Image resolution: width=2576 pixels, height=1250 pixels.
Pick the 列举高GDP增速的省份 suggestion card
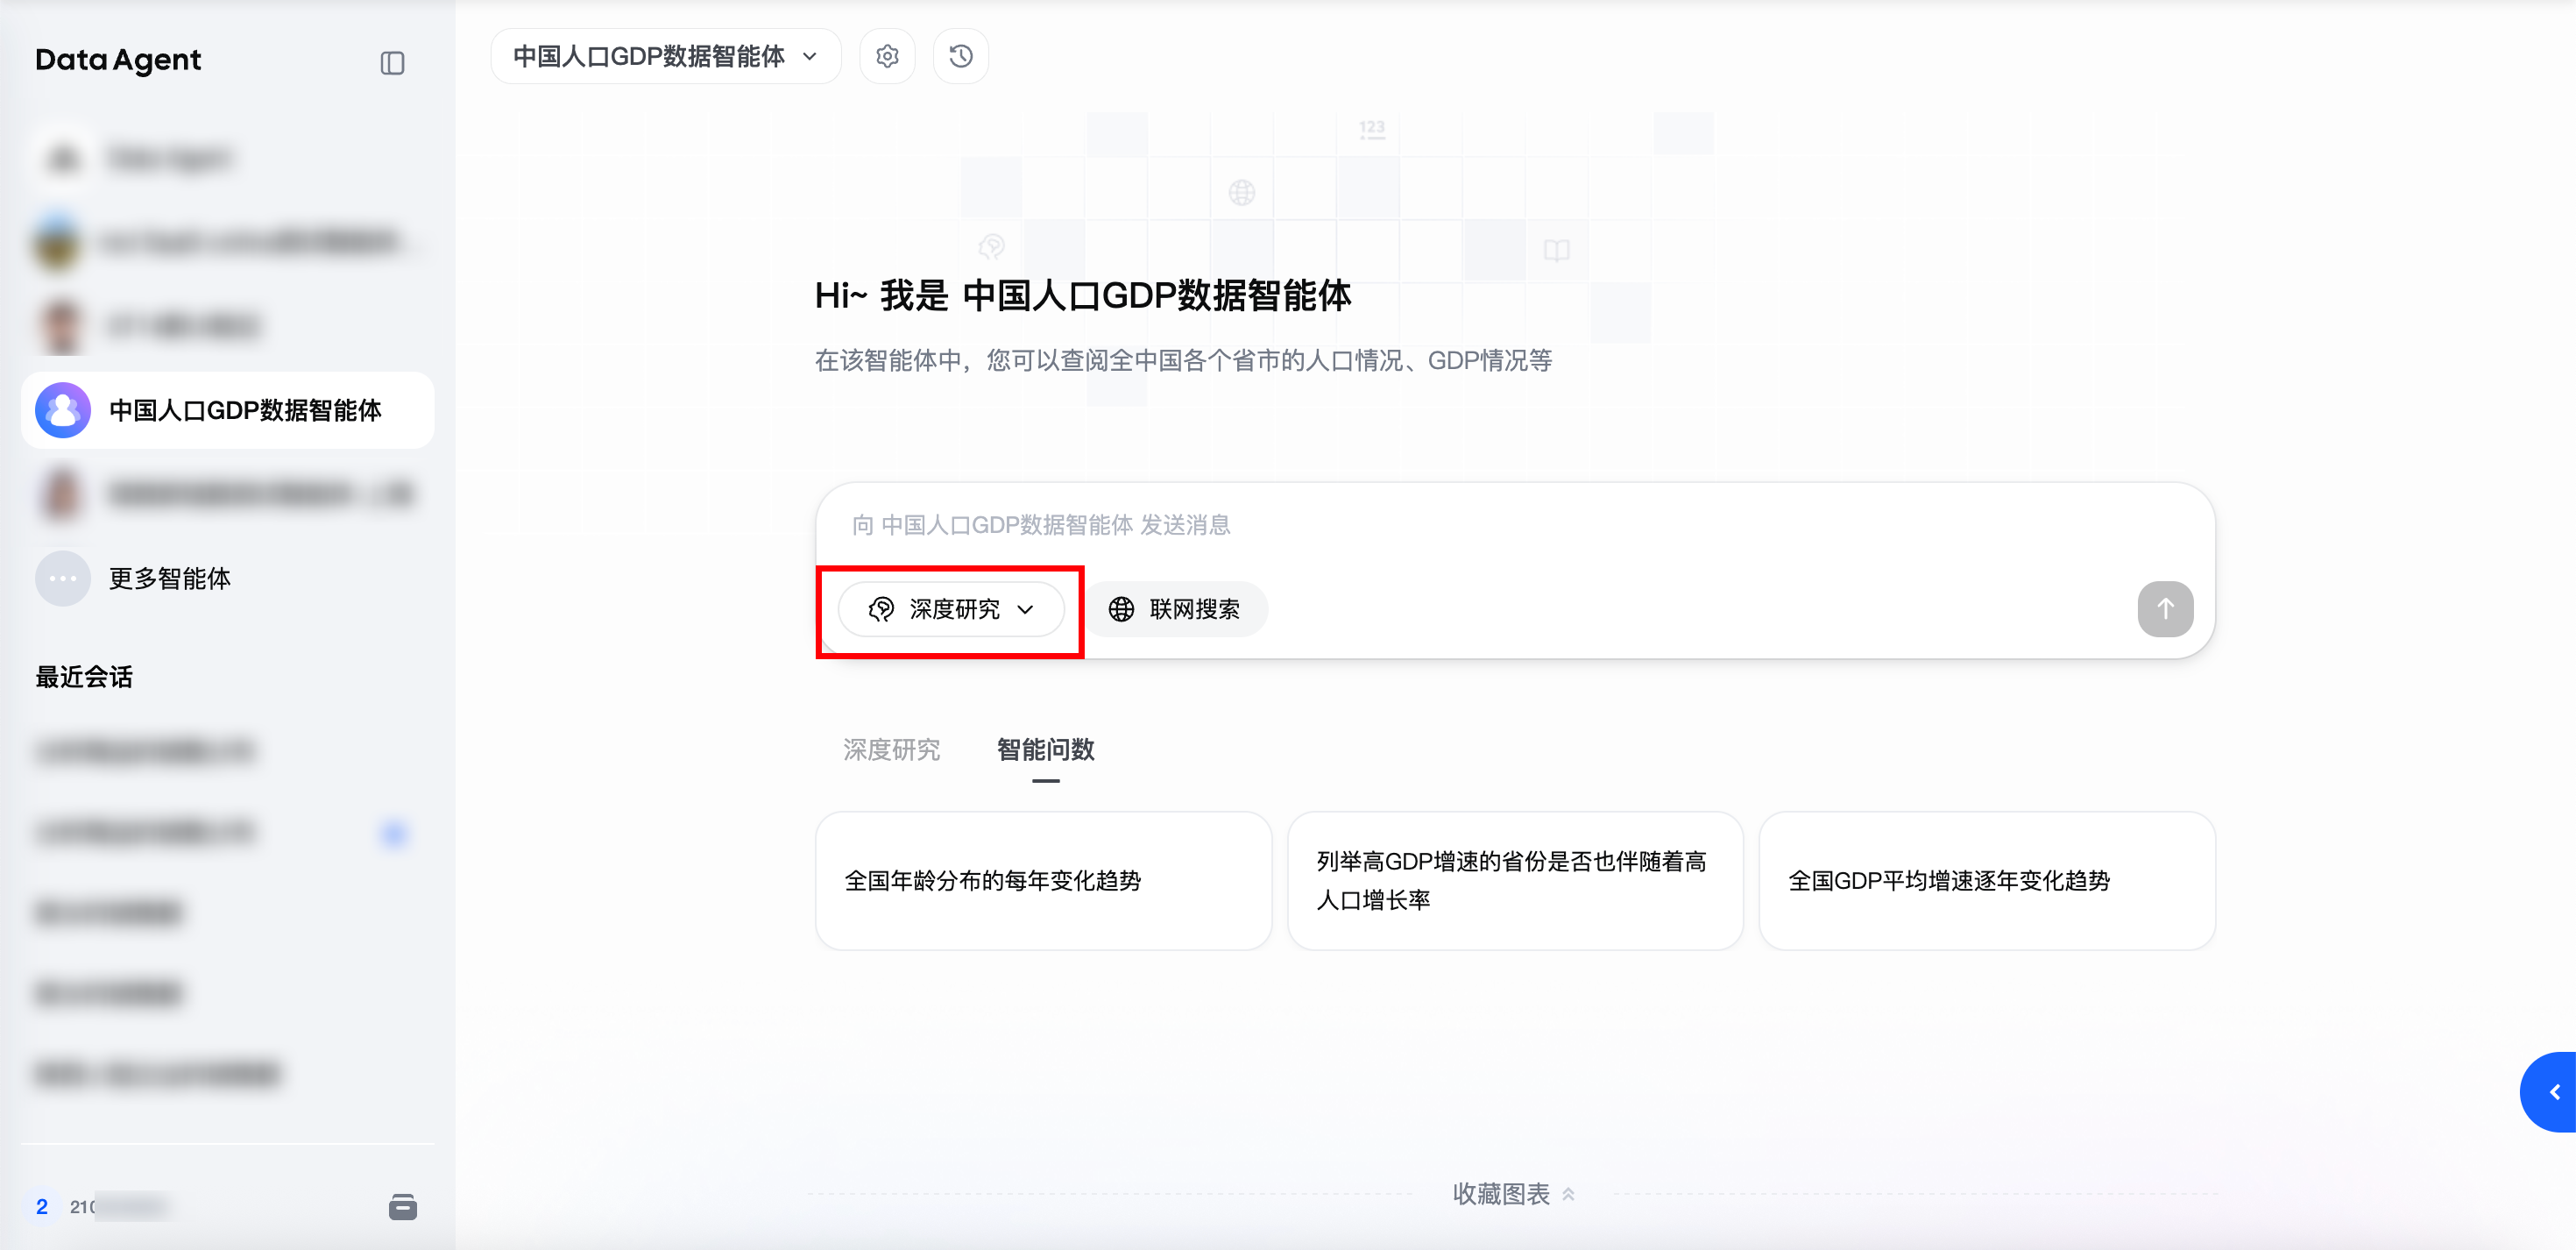(x=1514, y=881)
